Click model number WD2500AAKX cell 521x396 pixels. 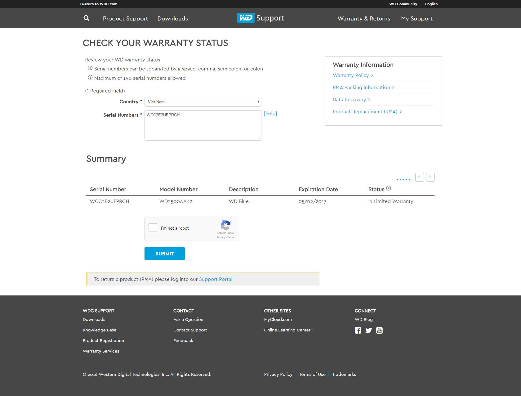click(x=176, y=201)
